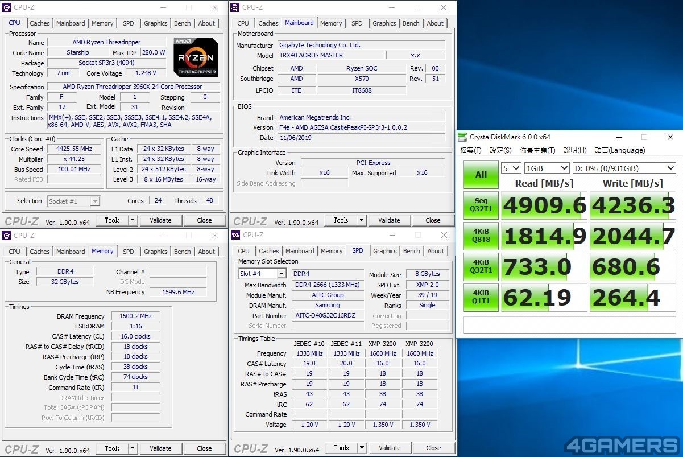Open the test count dropdown showing 5
This screenshot has width=683, height=457.
511,168
